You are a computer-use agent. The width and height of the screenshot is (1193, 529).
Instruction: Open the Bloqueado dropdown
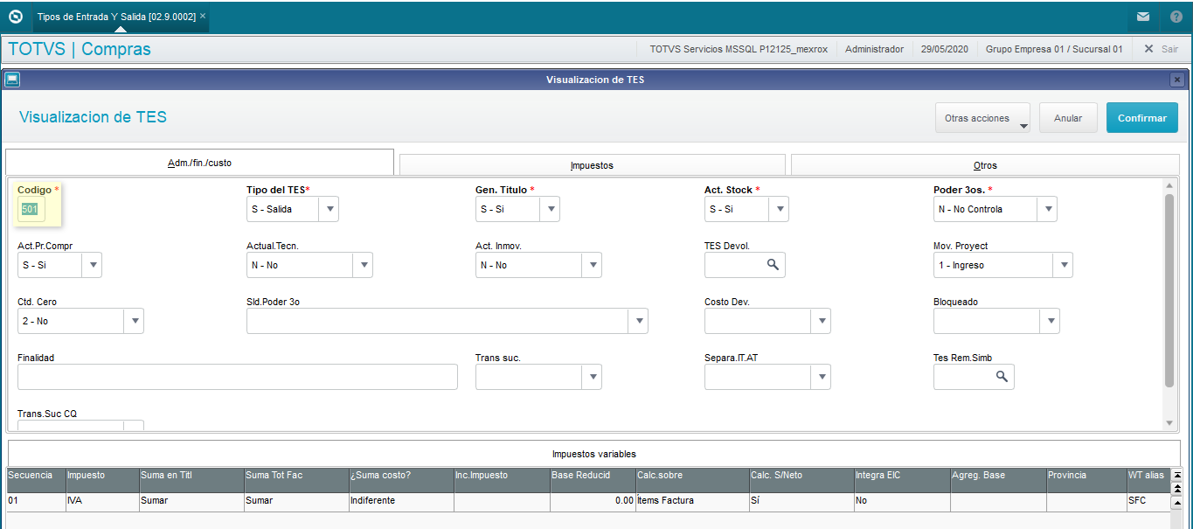1051,321
